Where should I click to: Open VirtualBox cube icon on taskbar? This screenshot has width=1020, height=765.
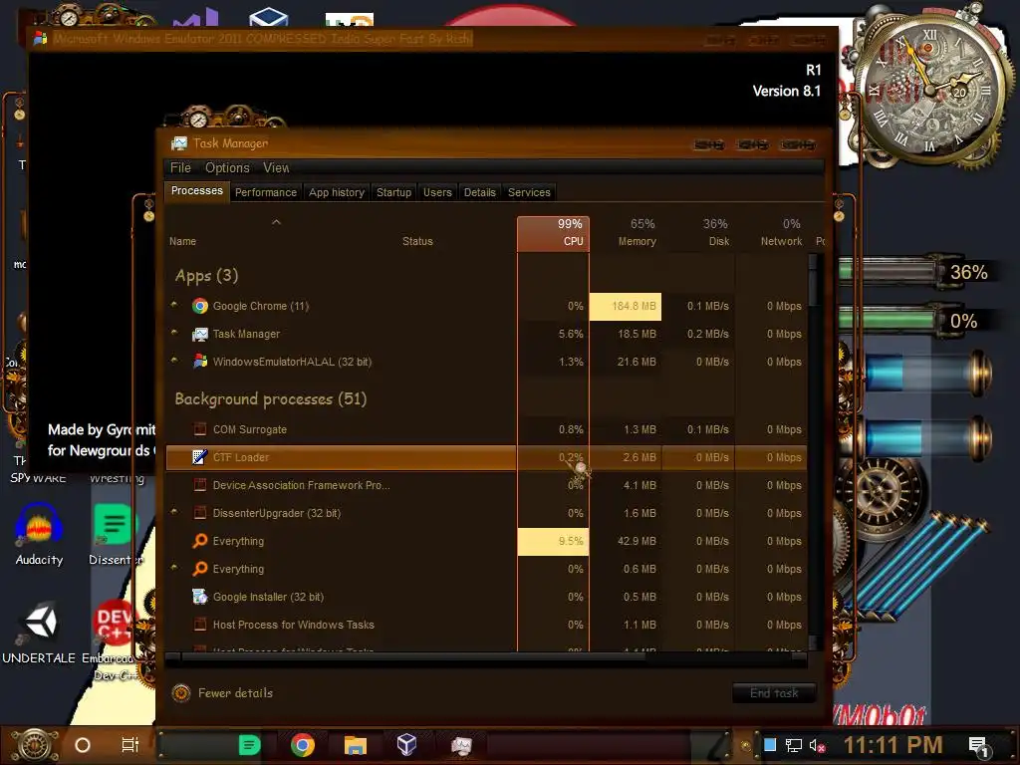click(406, 744)
